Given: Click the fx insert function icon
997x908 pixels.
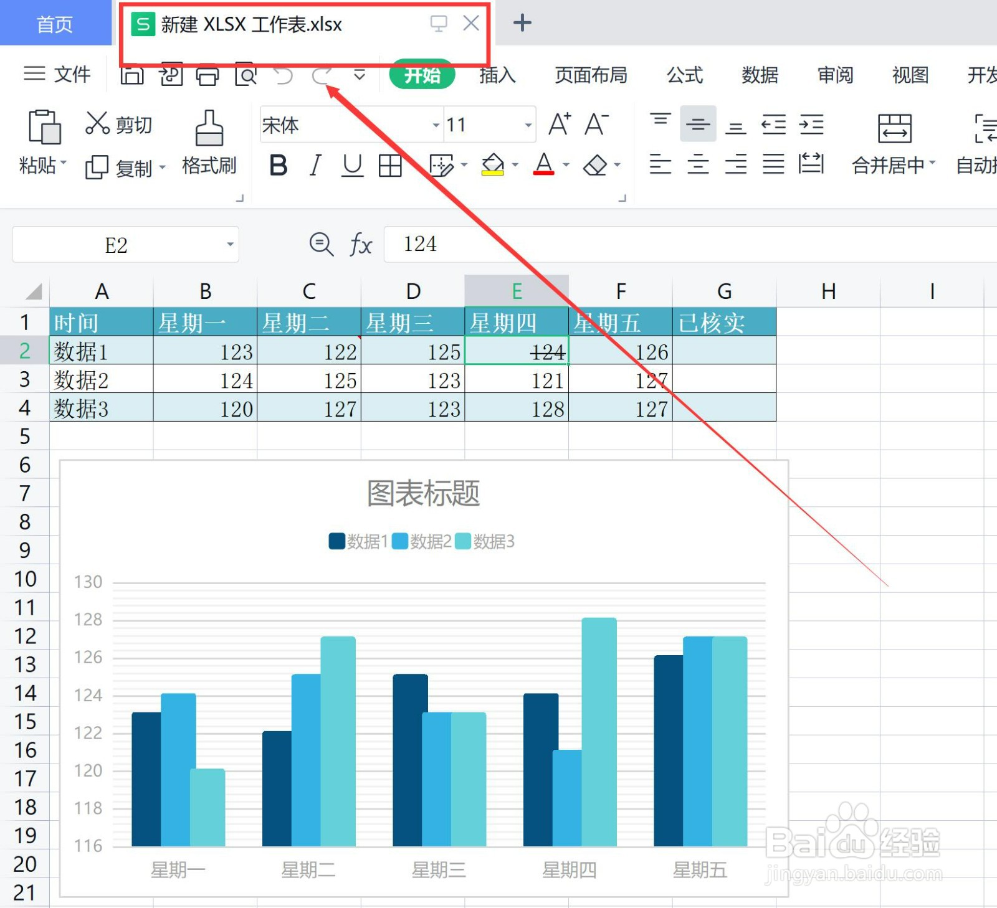Looking at the screenshot, I should point(361,244).
